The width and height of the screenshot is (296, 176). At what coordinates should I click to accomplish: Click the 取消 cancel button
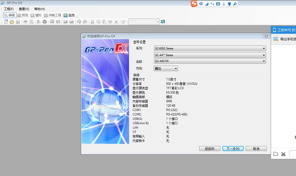(x=256, y=149)
